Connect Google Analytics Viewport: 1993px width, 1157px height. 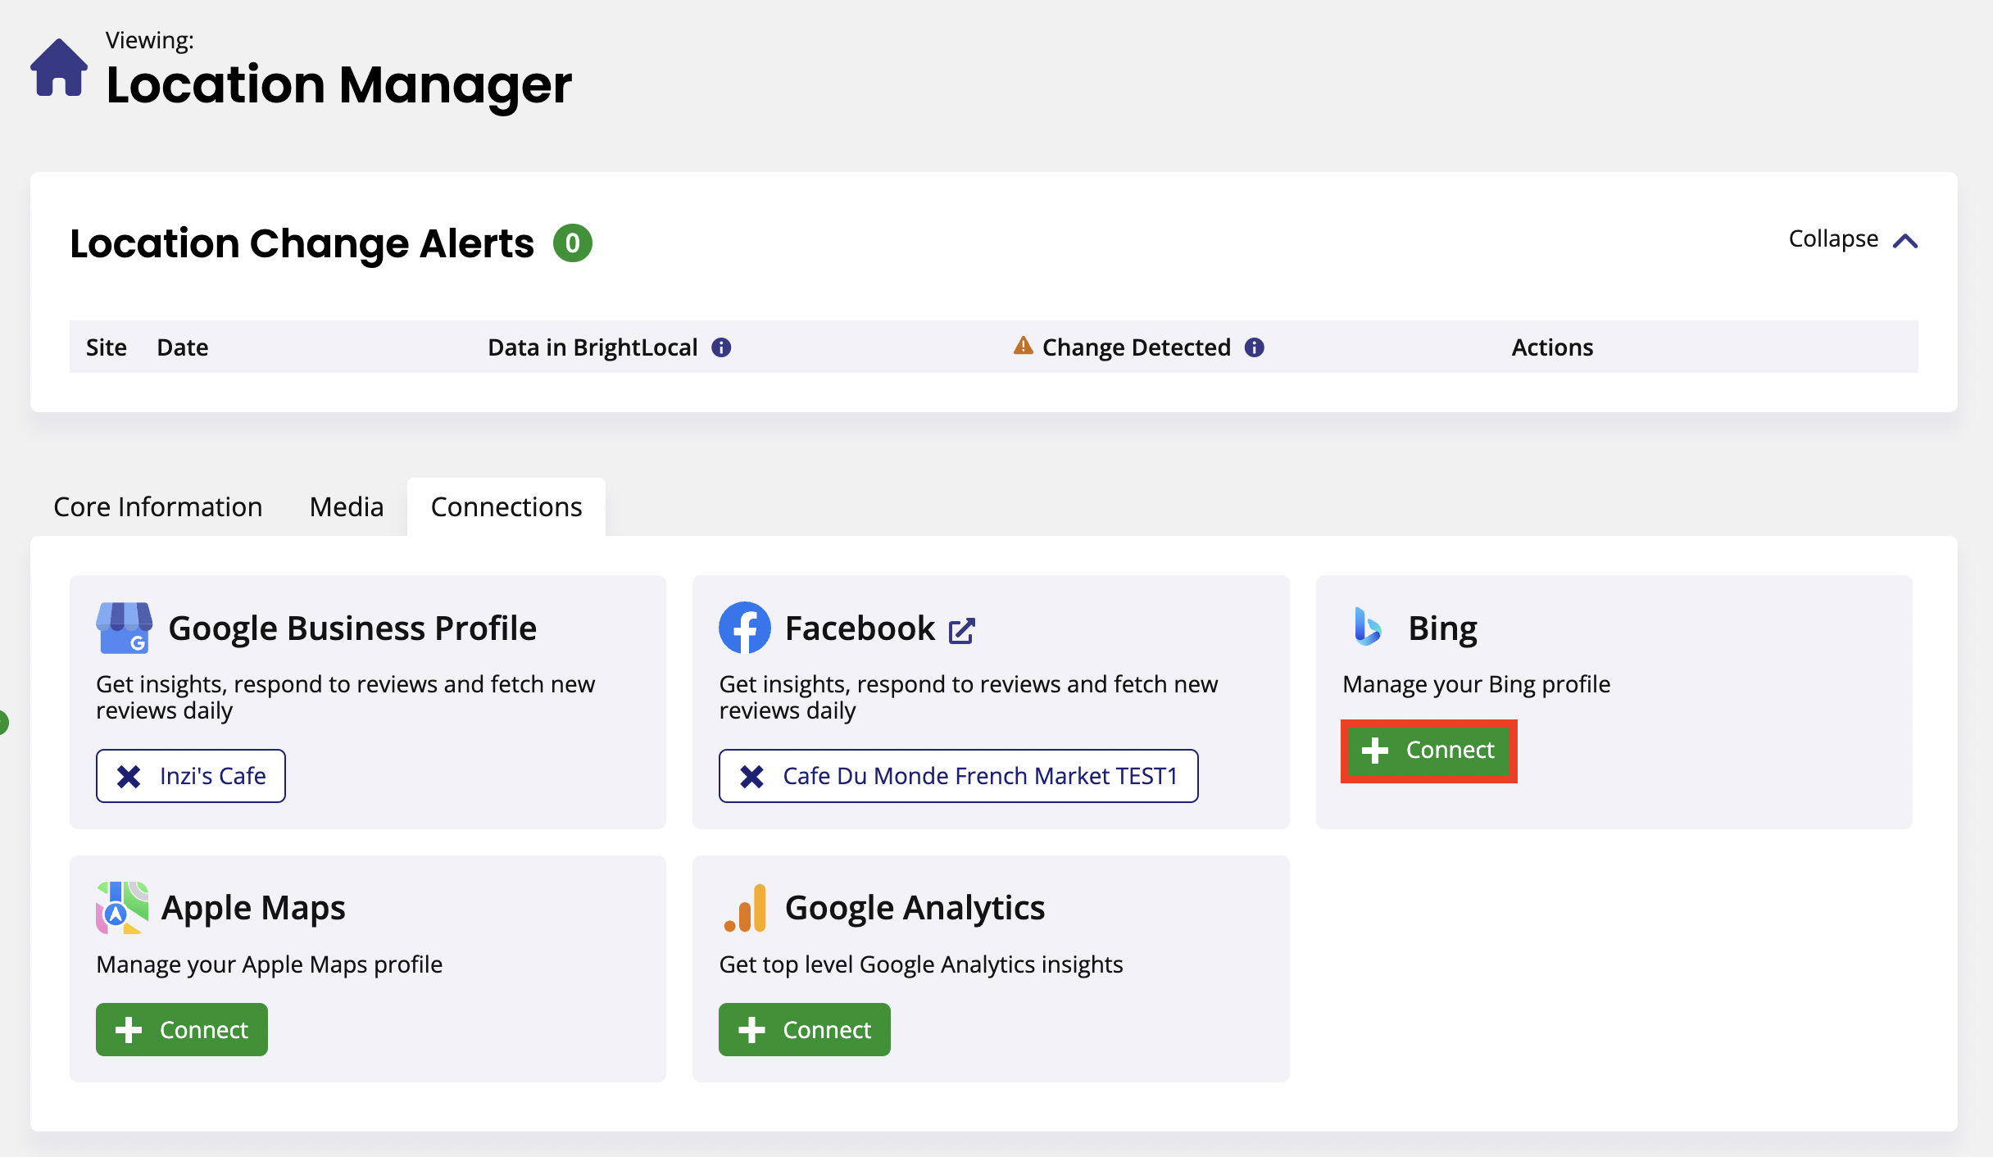[x=805, y=1030]
